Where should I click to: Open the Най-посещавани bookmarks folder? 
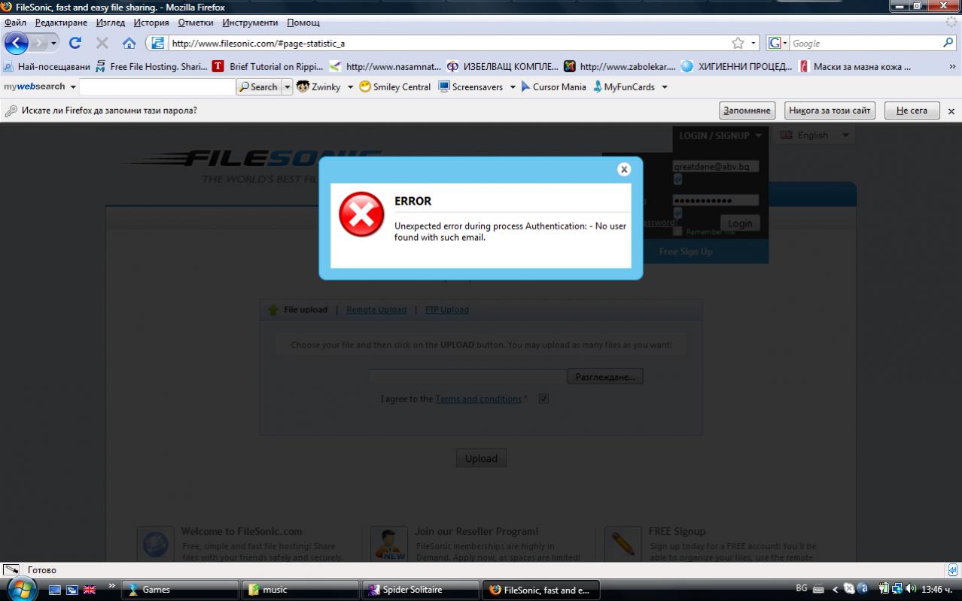47,66
